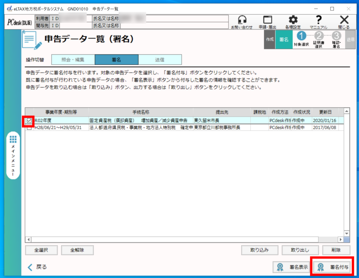Switch to the 照会・編集 tab
The image size is (359, 278).
tap(73, 60)
